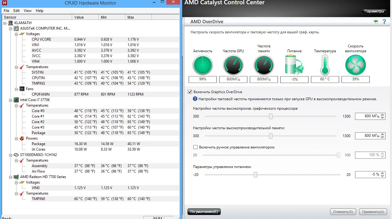
Task: Open the Edit menu
Action: tap(17, 11)
